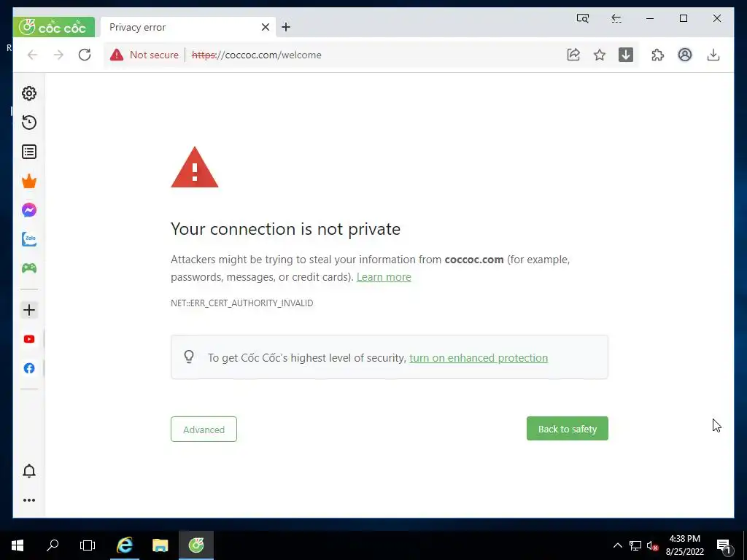747x560 pixels.
Task: Click Cốc Cốc browser taskbar icon
Action: pos(196,545)
